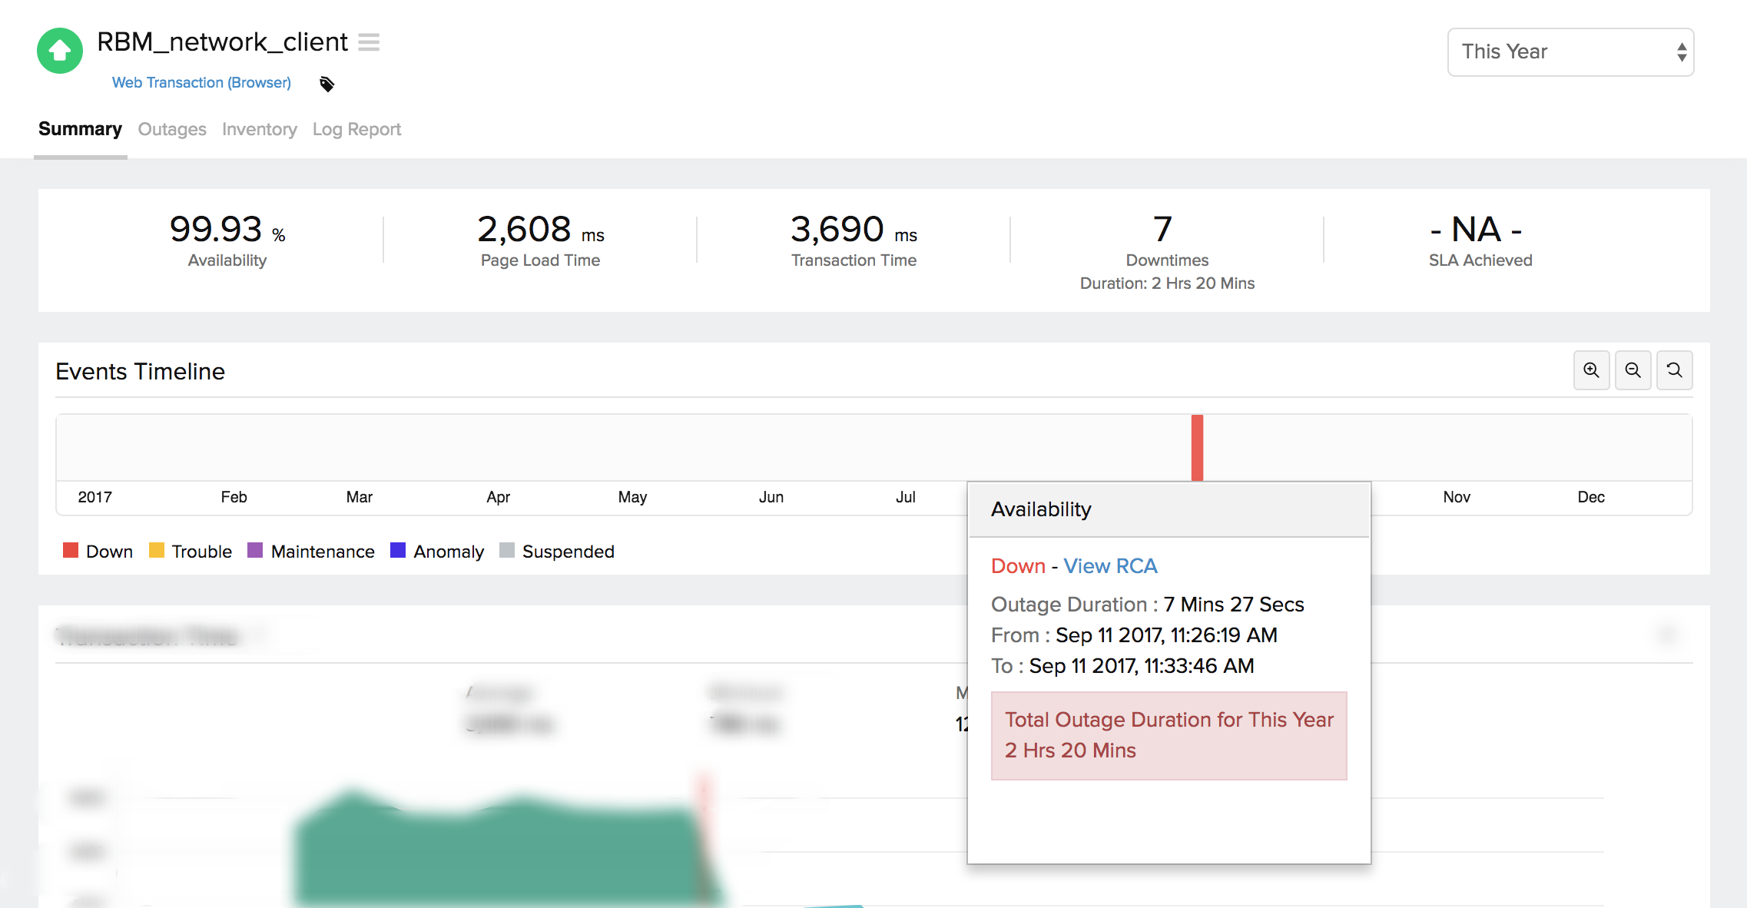This screenshot has height=908, width=1747.
Task: Click the Total Outage Duration red box
Action: 1168,735
